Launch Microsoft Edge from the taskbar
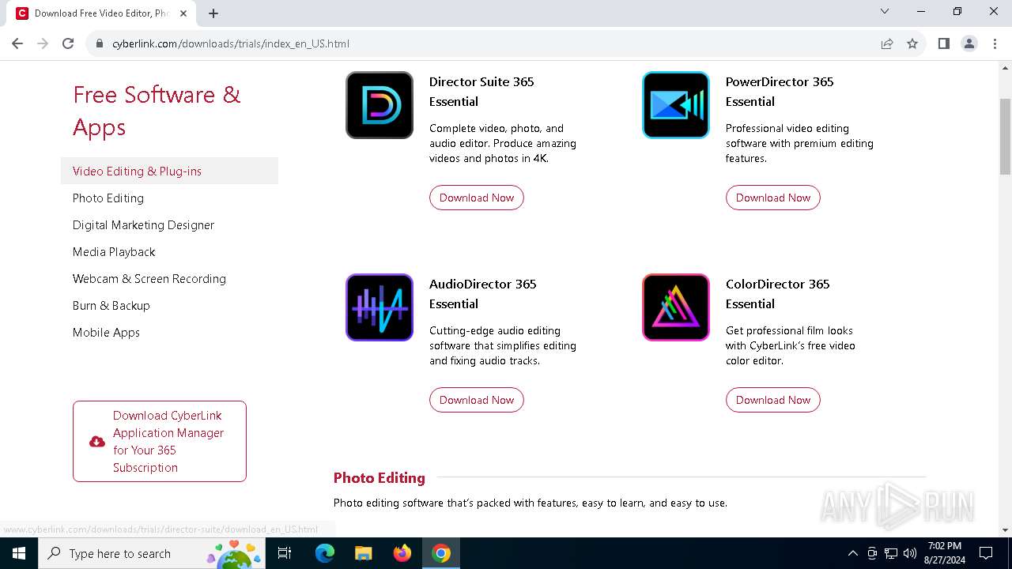 coord(324,553)
